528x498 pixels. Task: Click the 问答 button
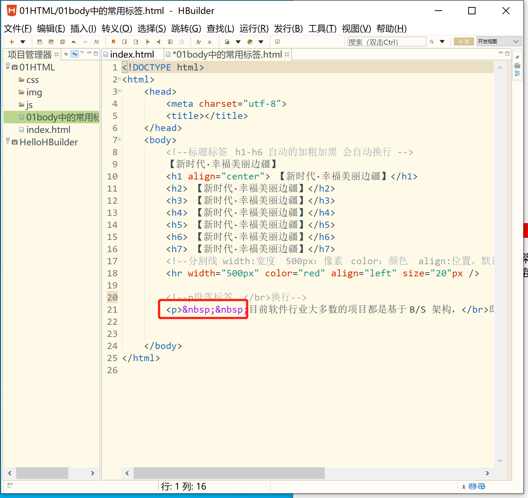(x=463, y=41)
